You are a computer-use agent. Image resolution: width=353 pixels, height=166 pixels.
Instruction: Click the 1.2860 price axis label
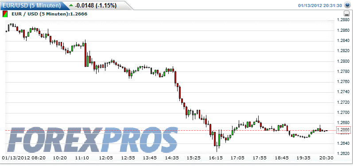tap(343, 30)
